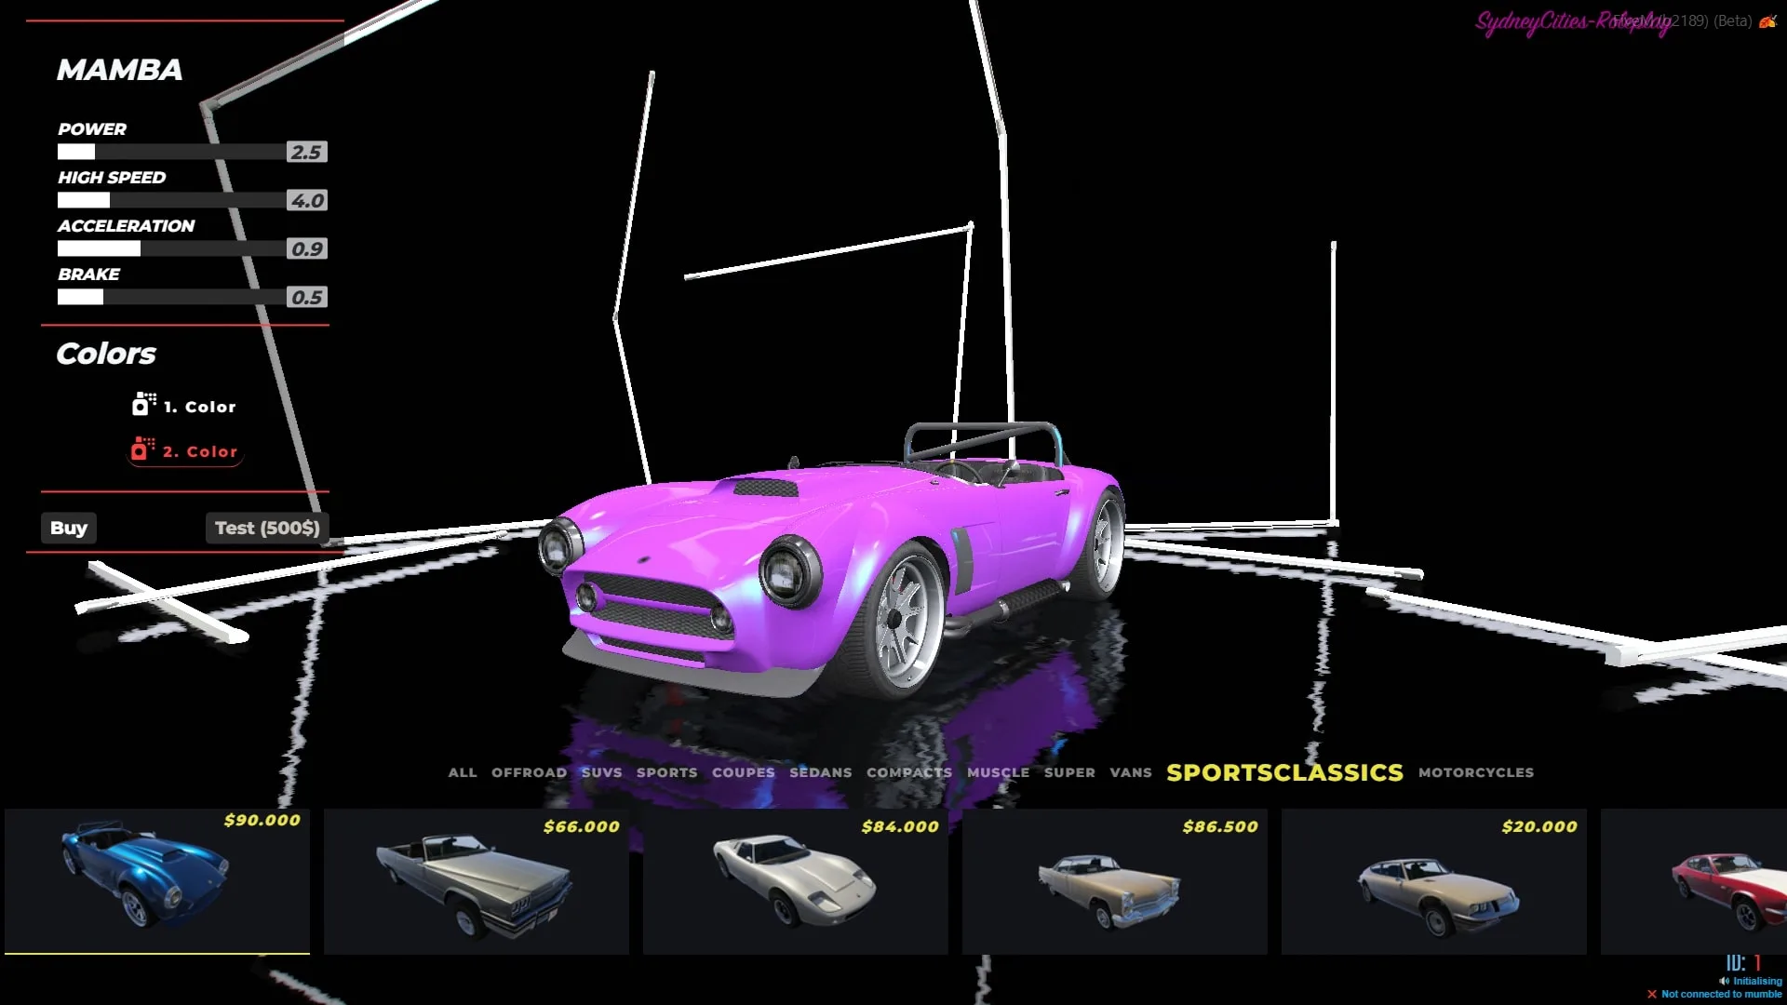Choose the blue Mamba thumbnail priced $90.000
The width and height of the screenshot is (1787, 1005).
(157, 880)
